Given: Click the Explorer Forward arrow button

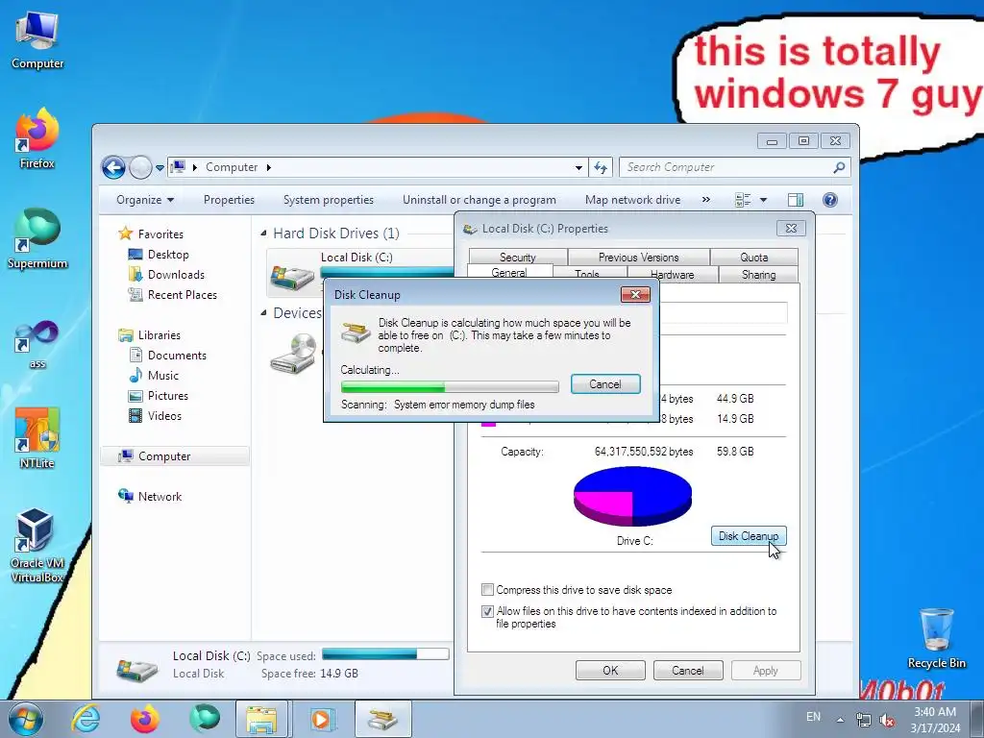Looking at the screenshot, I should 140,167.
